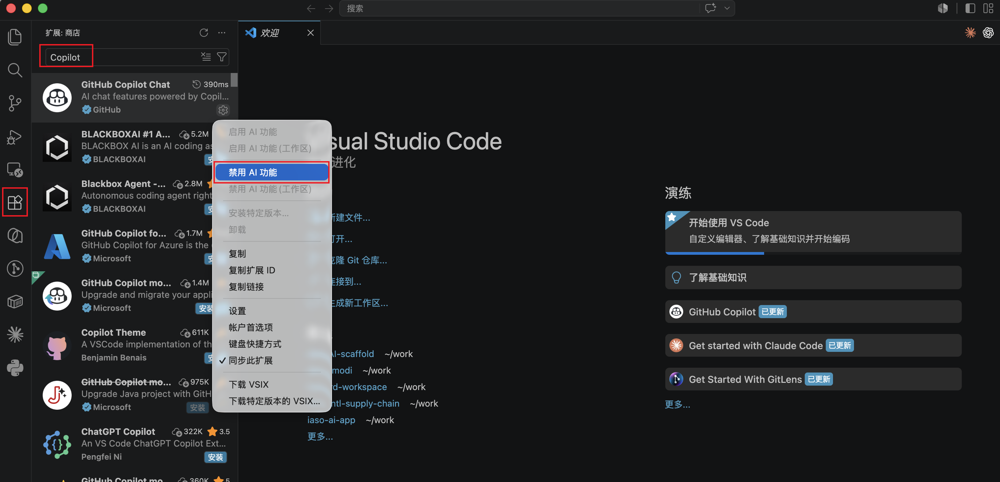Open the GitHub Copilot walkthrough
Viewport: 1000px width, 482px height.
pos(813,312)
